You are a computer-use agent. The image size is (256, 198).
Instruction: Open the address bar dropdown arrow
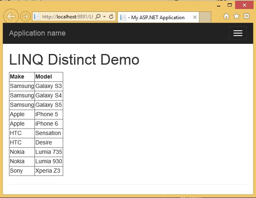104,17
